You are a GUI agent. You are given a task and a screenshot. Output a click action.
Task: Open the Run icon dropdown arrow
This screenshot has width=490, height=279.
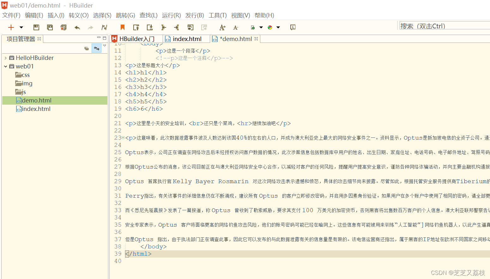tap(261, 27)
